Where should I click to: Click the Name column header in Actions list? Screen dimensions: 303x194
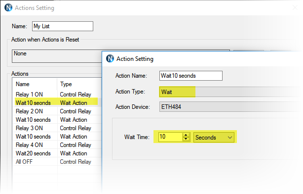pyautogui.click(x=35, y=84)
